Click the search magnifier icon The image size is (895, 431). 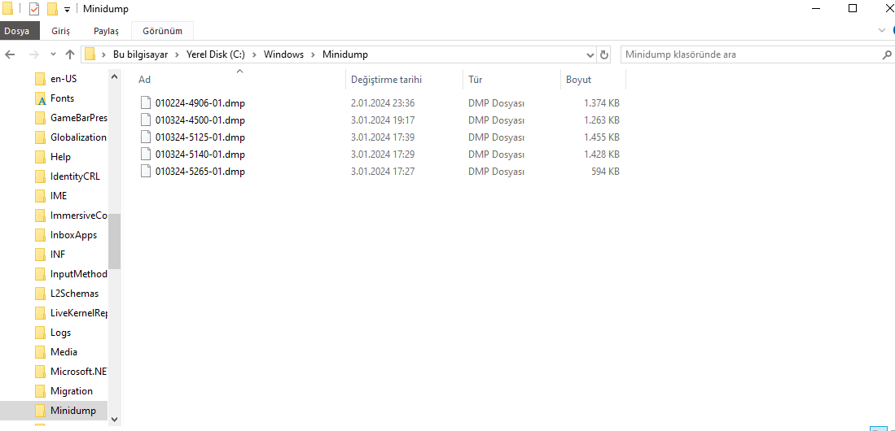pos(887,54)
